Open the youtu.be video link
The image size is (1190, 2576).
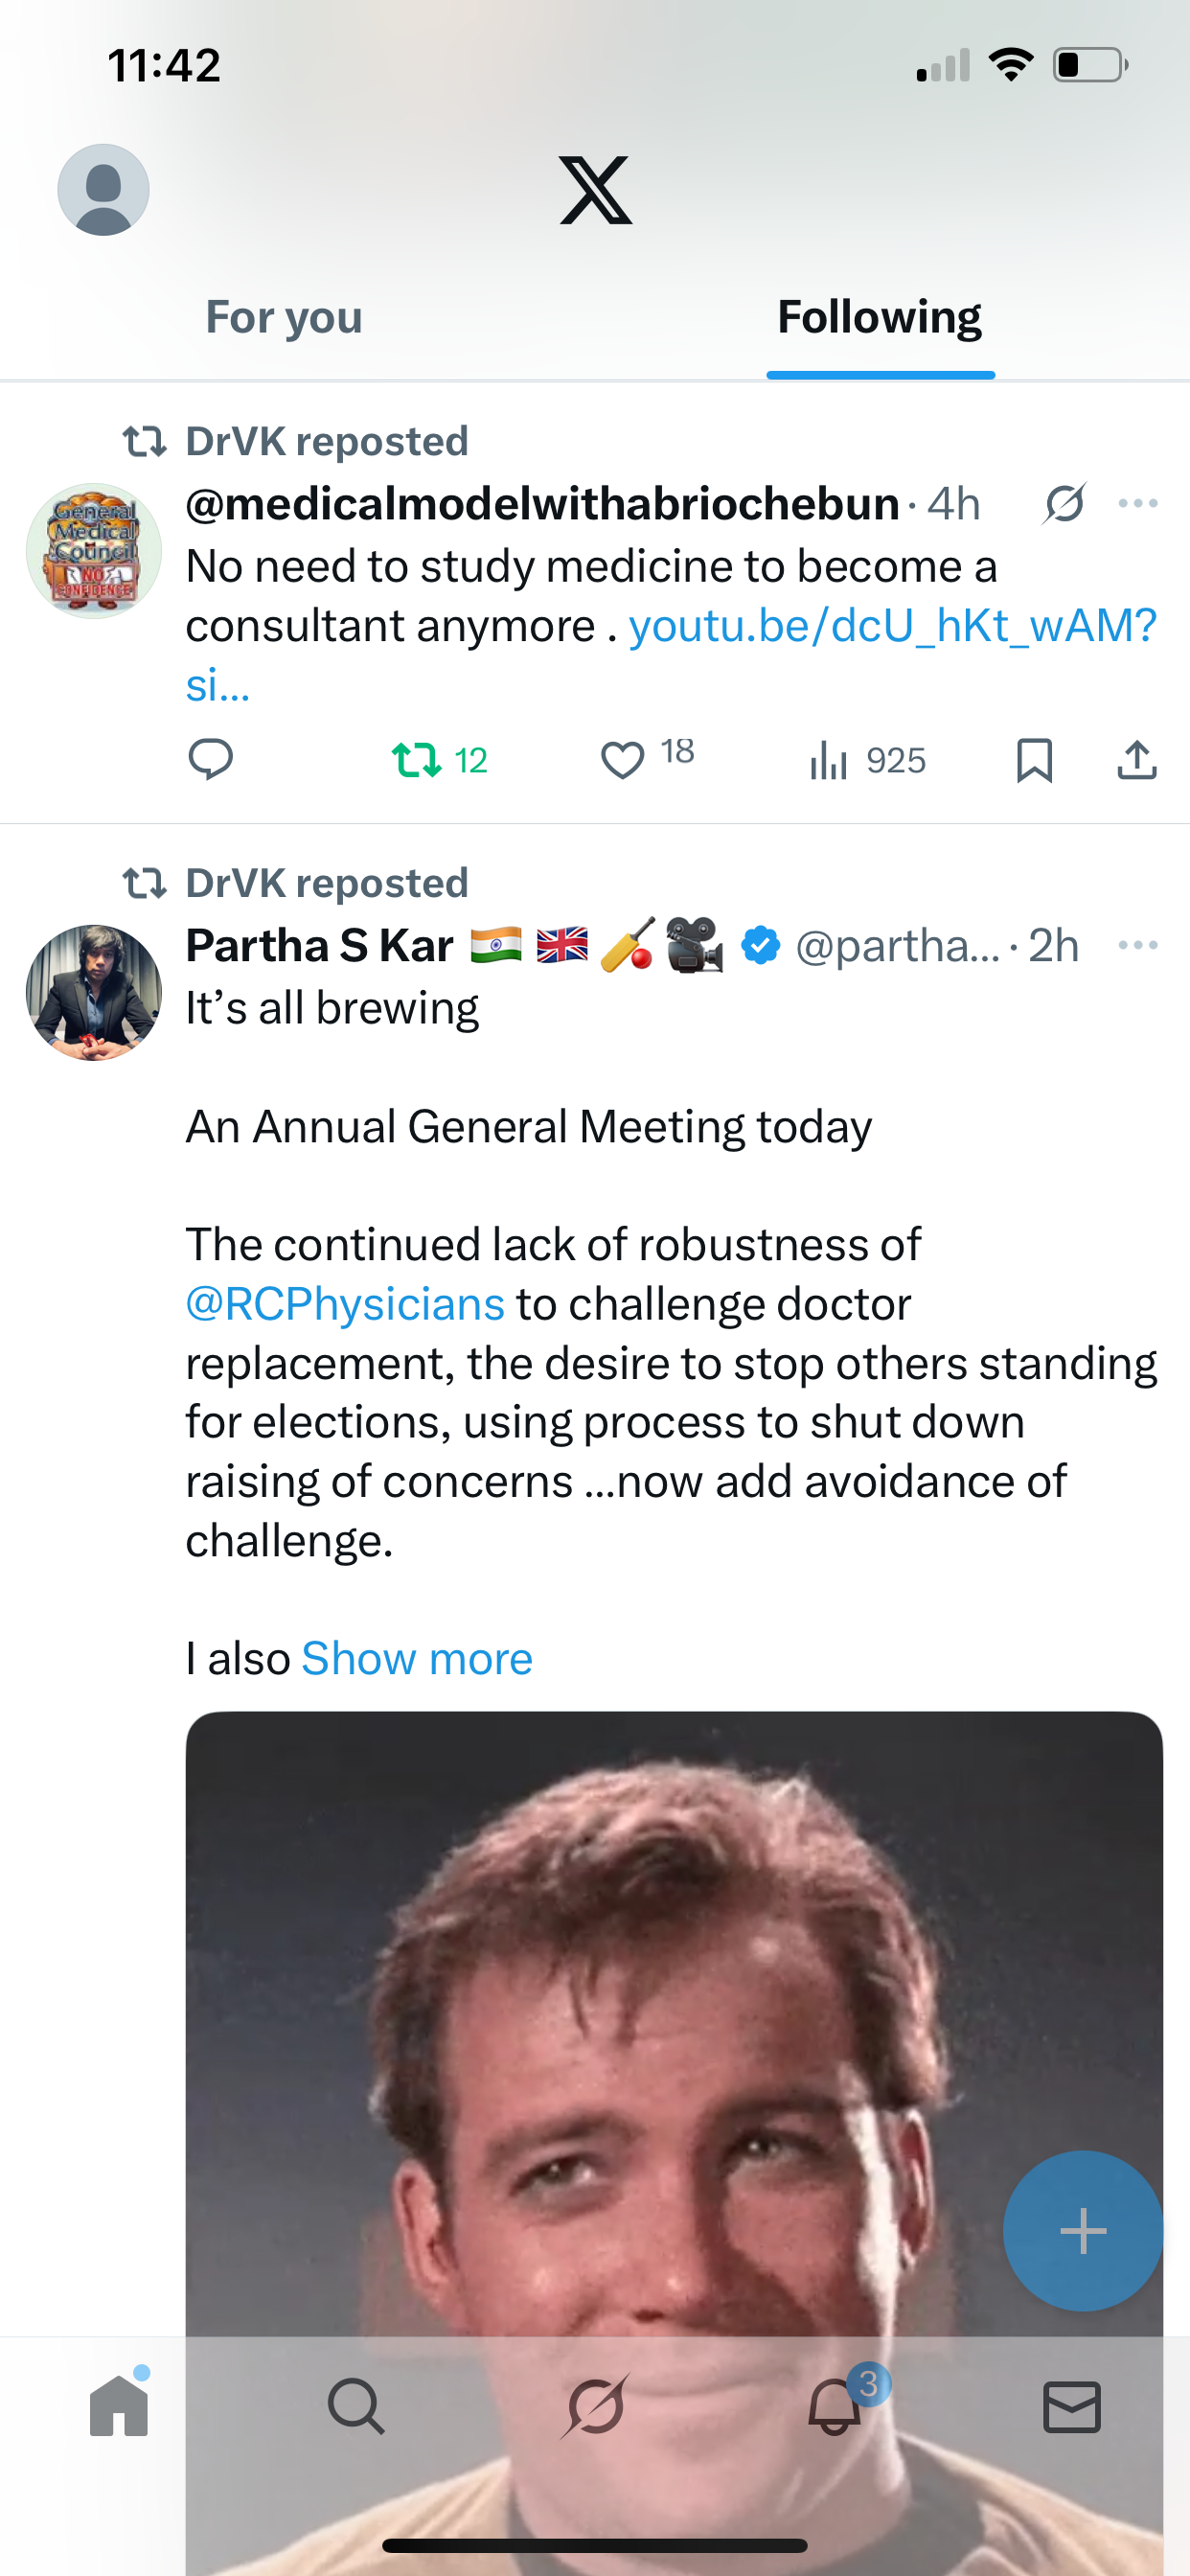pos(892,627)
